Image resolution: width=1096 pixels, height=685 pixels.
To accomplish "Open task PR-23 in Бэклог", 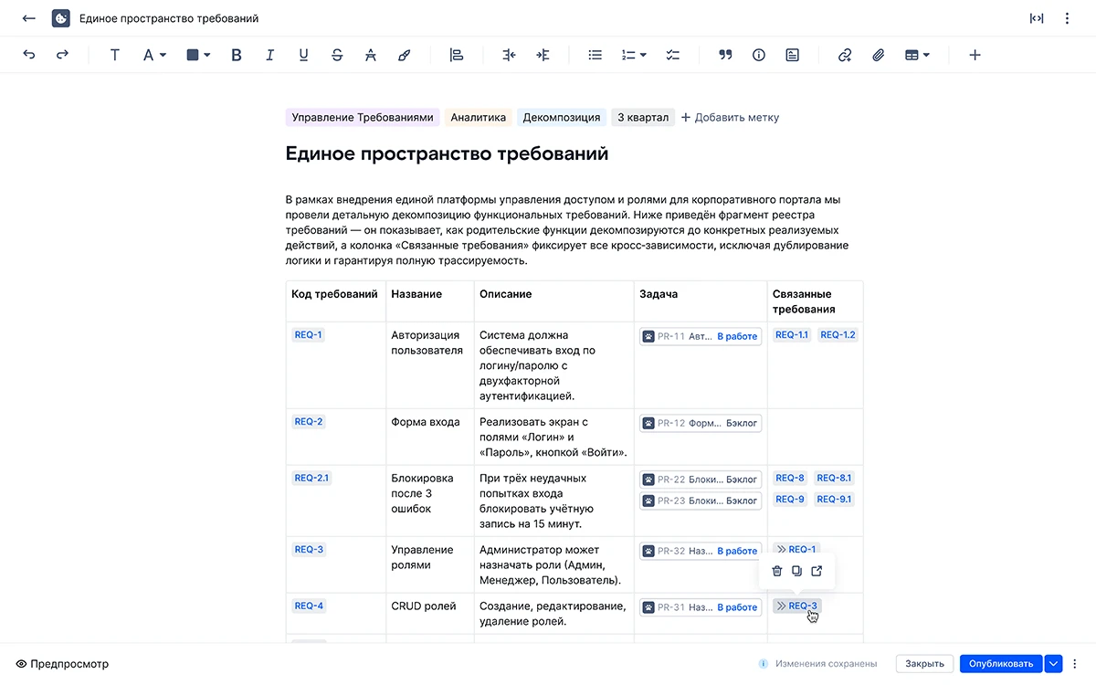I will tap(701, 501).
